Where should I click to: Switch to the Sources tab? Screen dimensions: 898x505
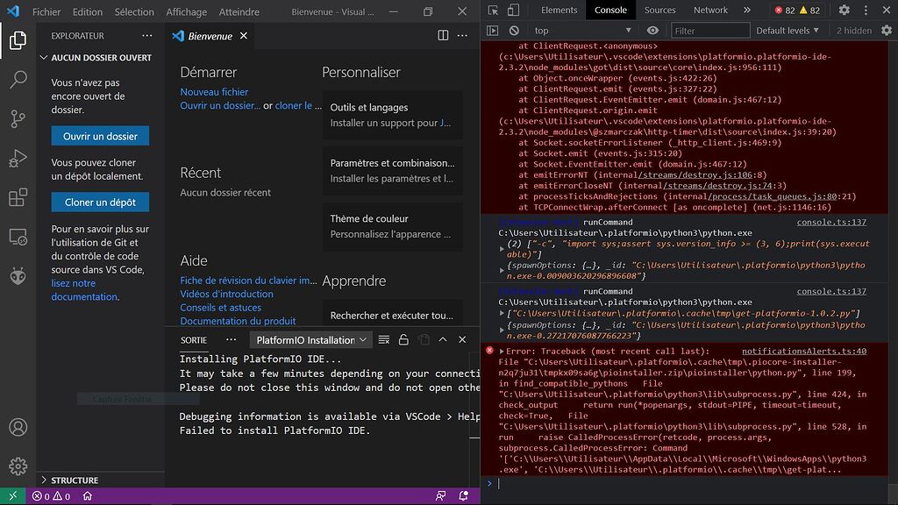659,10
